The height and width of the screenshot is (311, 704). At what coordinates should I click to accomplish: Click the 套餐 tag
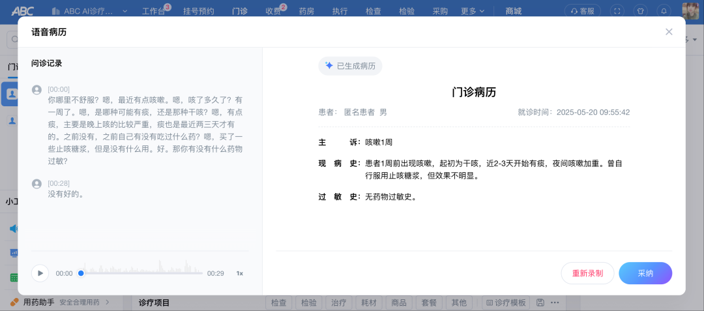point(429,303)
